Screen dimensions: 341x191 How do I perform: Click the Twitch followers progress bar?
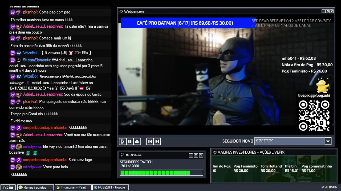[x=161, y=173]
